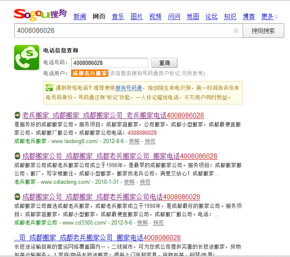Click the small green phone icon in the yellow tip box

pos(49,88)
